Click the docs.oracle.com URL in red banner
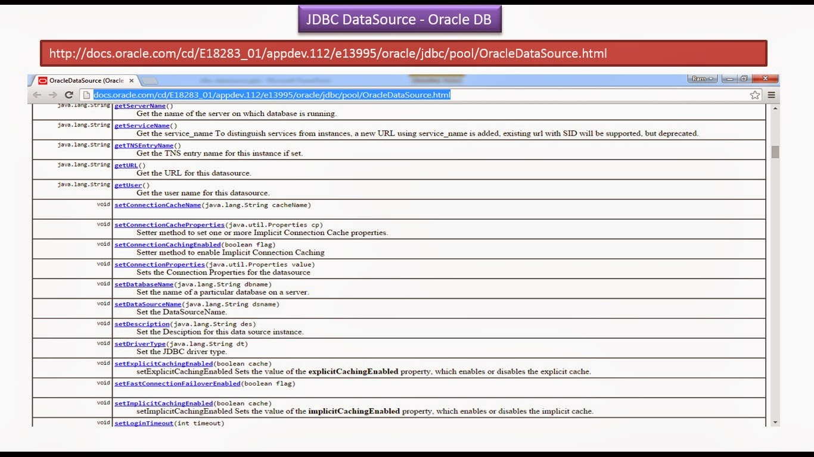Viewport: 814px width, 457px height. tap(328, 54)
